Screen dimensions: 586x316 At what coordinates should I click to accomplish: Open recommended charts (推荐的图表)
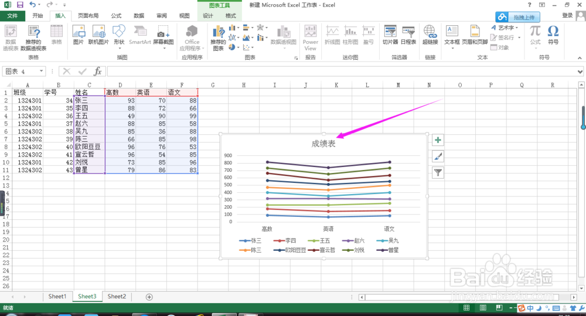tap(218, 38)
